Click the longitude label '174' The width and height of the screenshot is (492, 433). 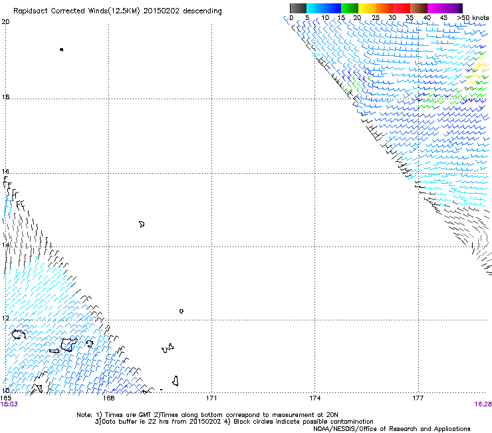[x=314, y=398]
